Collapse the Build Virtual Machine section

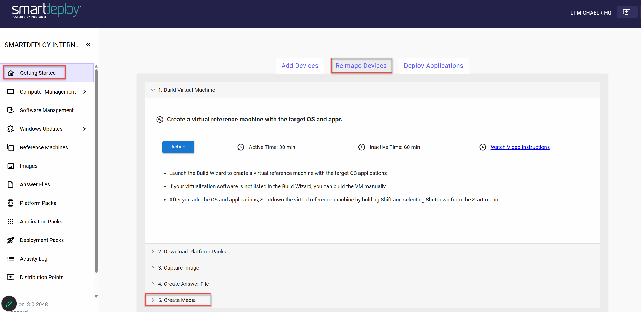[x=153, y=90]
